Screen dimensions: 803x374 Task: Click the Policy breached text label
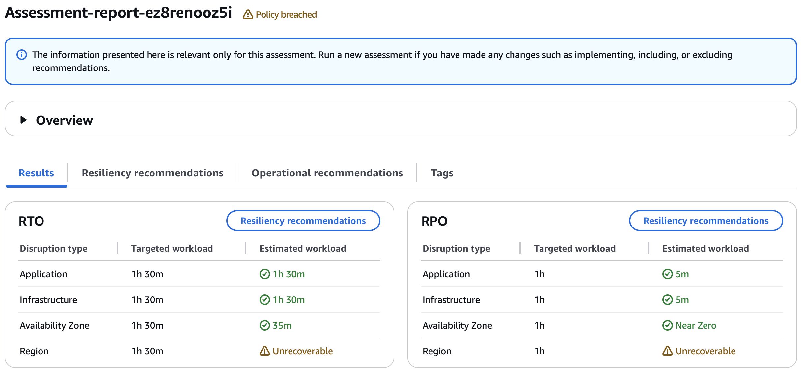(286, 14)
